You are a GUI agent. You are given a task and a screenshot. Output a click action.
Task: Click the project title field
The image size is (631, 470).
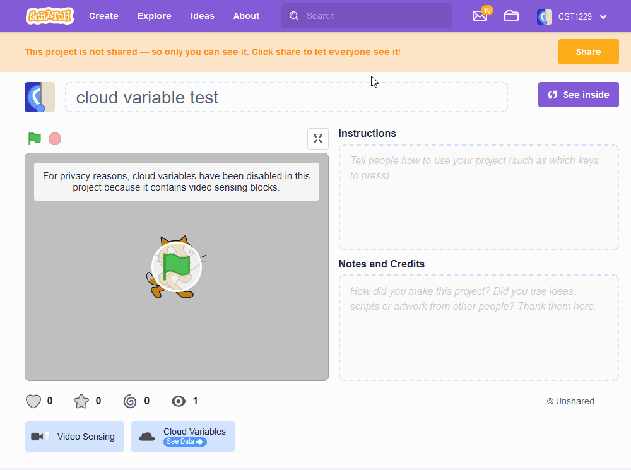(x=286, y=97)
